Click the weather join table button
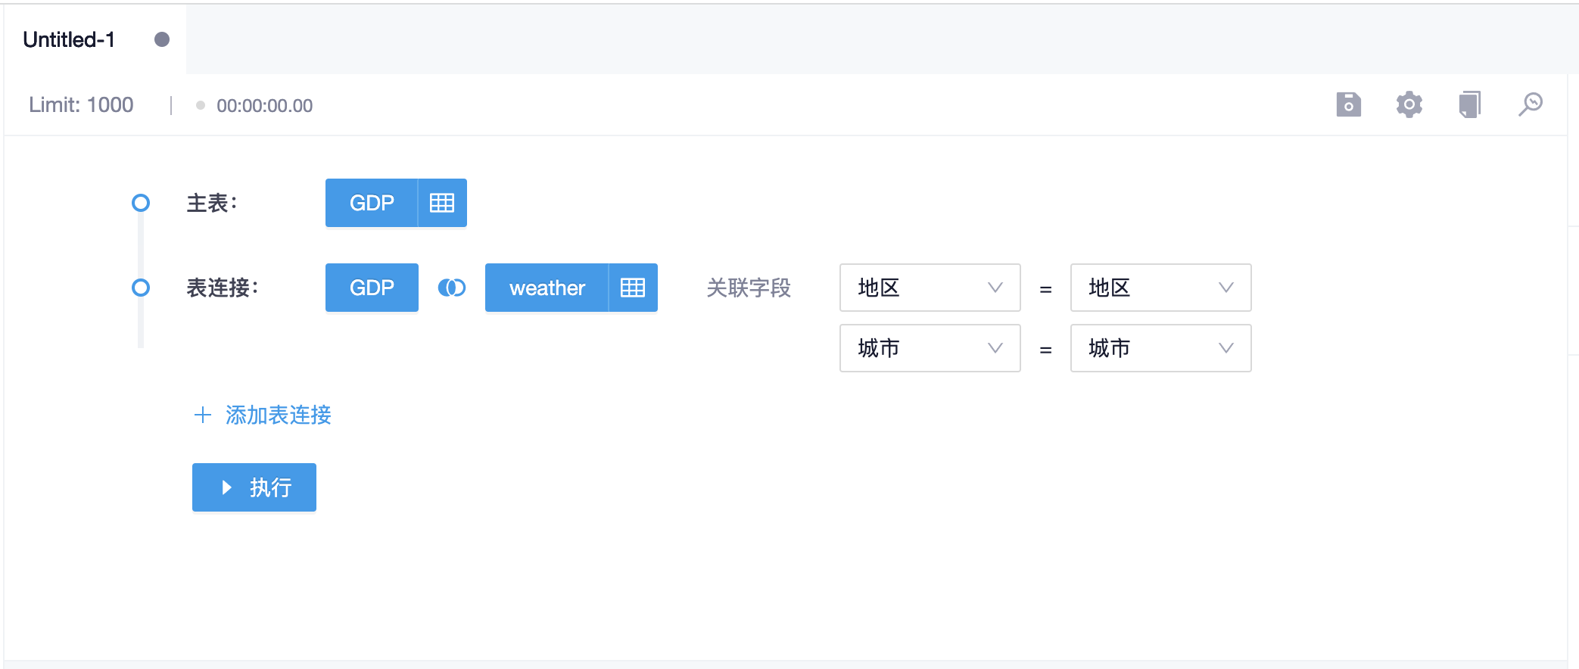 [x=547, y=288]
